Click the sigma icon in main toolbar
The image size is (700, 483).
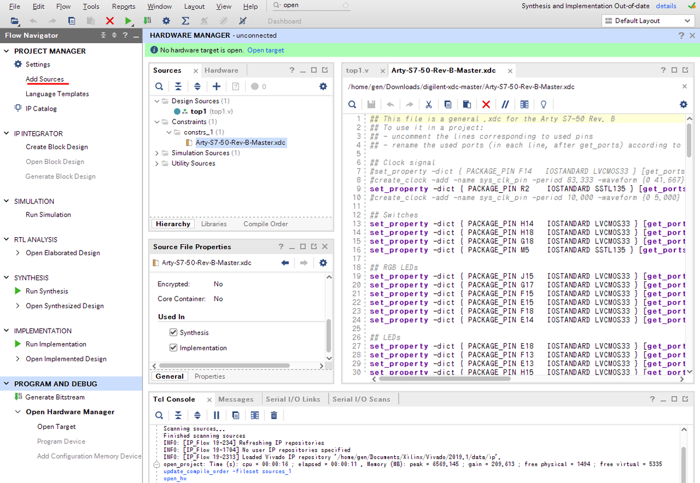pos(185,21)
